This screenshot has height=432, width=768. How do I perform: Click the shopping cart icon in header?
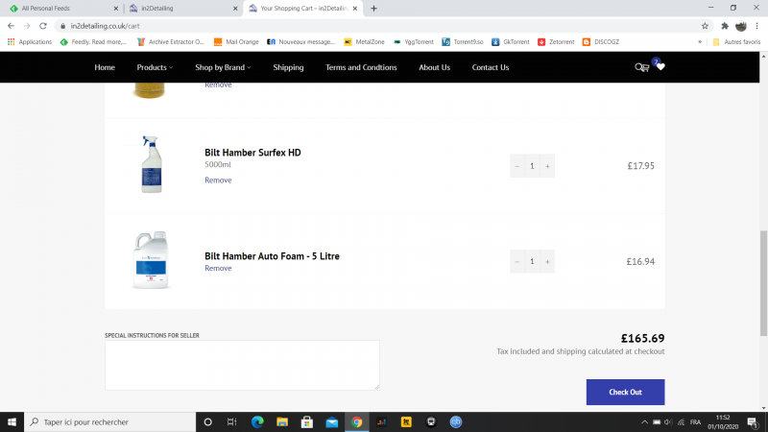[x=647, y=67]
